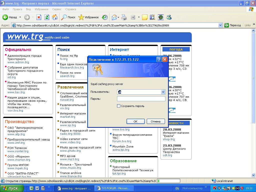Viewport: 256px width, 192px height.
Task: Click the Refresh page icon
Action: (47, 17)
